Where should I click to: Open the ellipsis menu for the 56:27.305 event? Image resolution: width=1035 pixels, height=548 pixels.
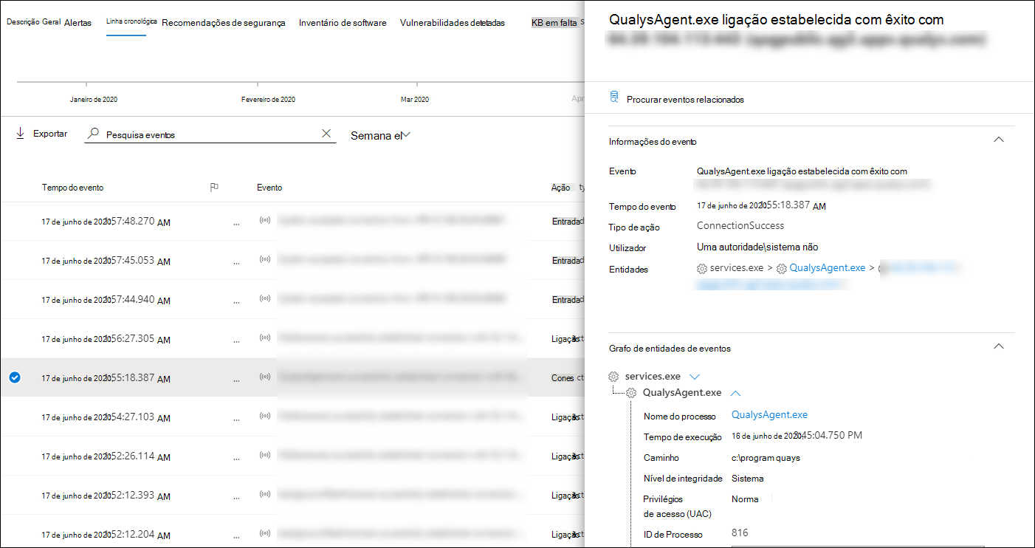[x=236, y=340]
